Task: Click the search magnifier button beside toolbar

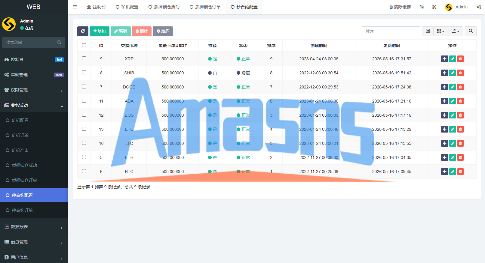Action: [471, 31]
